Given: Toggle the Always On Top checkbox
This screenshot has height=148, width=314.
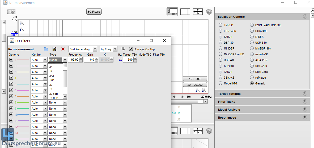Looking at the screenshot, I should (x=131, y=49).
